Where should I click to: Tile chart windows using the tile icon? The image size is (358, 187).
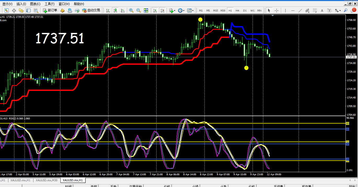coord(146,10)
